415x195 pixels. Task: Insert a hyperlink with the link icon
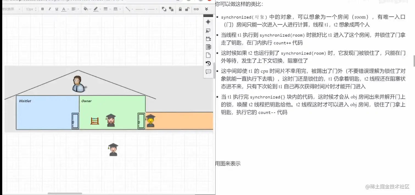(196, 9)
